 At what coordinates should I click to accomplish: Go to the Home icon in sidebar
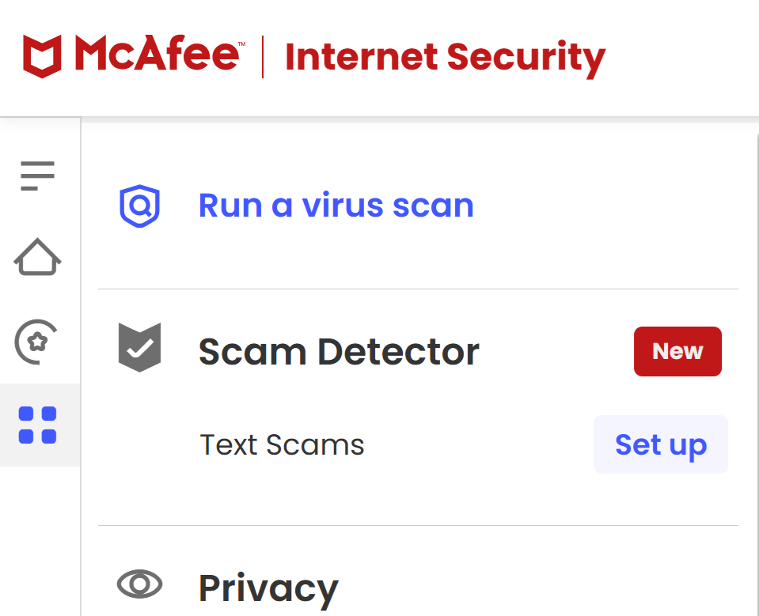pyautogui.click(x=37, y=258)
